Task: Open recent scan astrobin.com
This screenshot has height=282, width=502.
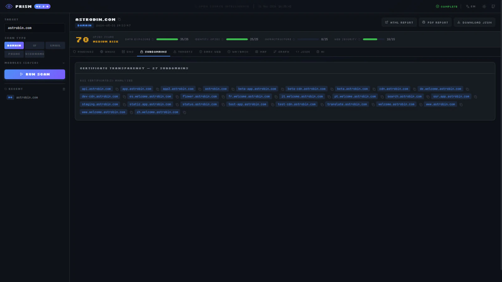Action: [x=35, y=97]
